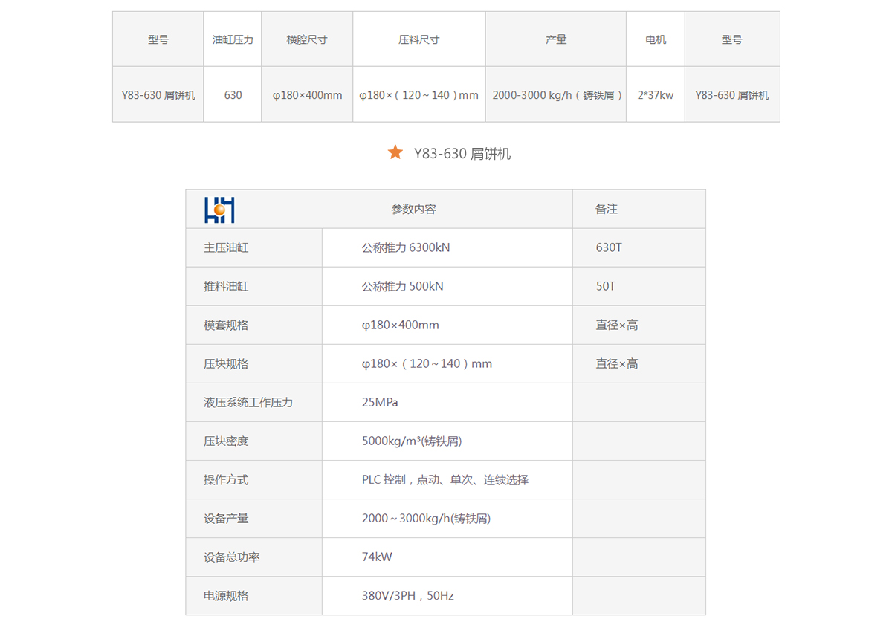
Task: Click the 74kW total power value
Action: point(377,557)
